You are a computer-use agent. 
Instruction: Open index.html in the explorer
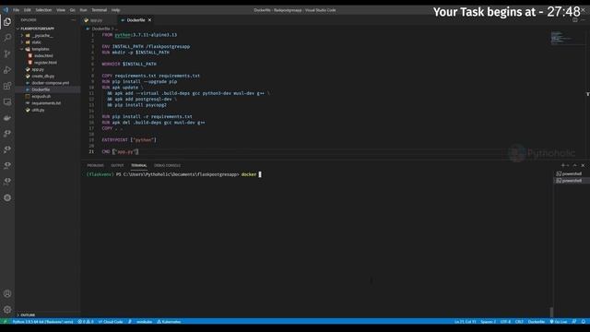[x=43, y=55]
